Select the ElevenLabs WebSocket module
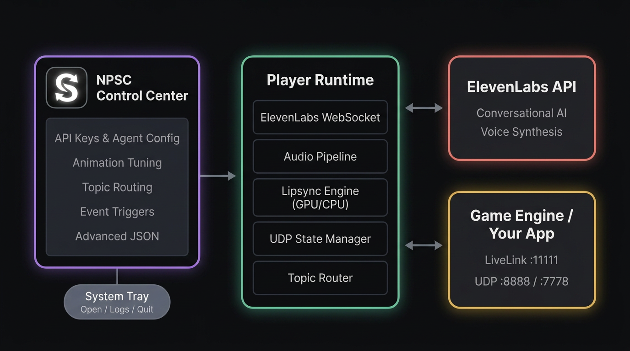630x351 pixels. point(320,117)
